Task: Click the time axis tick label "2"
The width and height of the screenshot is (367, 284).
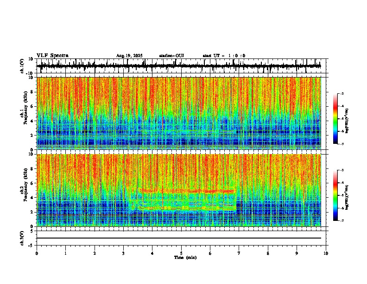Action: coord(95,253)
